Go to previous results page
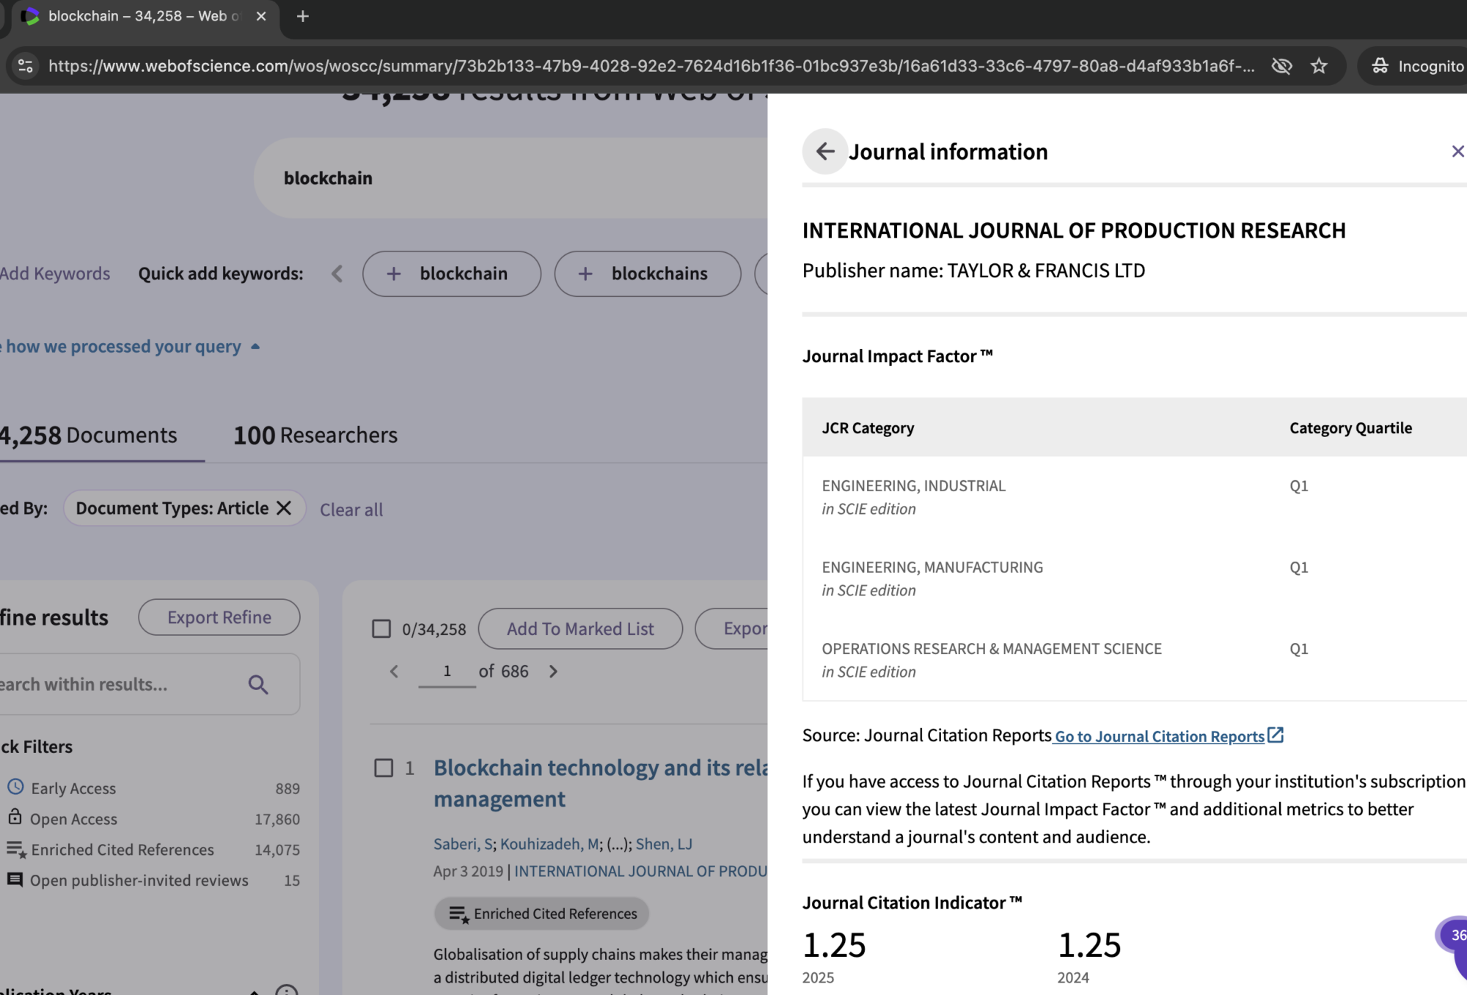 [394, 671]
